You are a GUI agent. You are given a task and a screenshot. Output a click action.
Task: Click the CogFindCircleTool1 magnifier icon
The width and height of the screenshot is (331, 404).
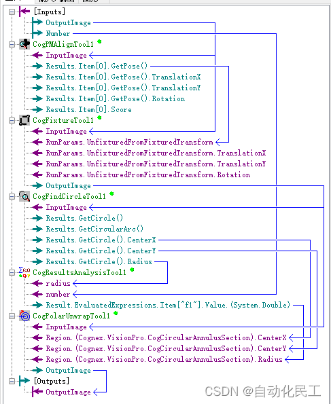24,196
